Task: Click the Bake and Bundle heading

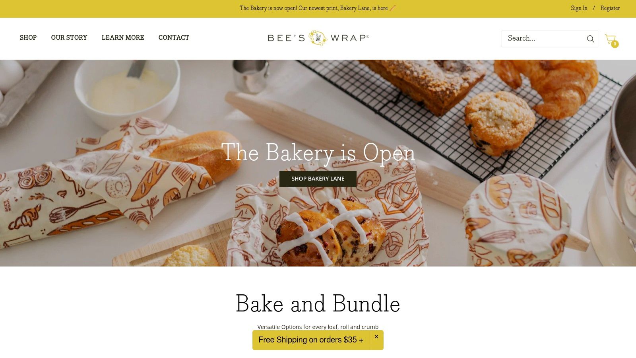Action: coord(318,304)
